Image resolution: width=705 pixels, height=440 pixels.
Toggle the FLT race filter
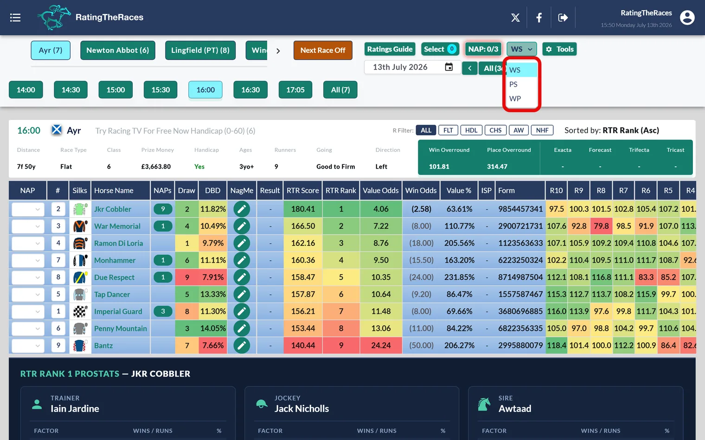pos(448,130)
